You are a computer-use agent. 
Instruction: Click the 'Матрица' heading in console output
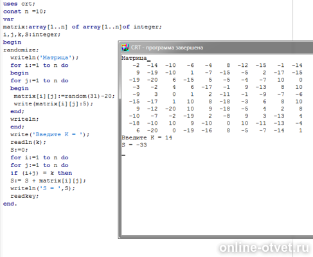coord(134,58)
